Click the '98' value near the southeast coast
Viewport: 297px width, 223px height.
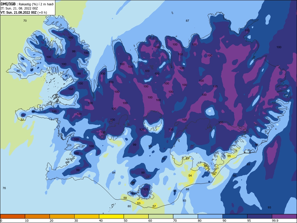click(x=257, y=145)
